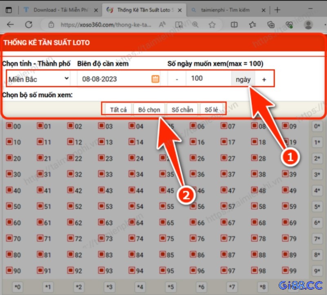Open tab actions menu icon at top-left
This screenshot has height=295, width=327.
tap(9, 10)
